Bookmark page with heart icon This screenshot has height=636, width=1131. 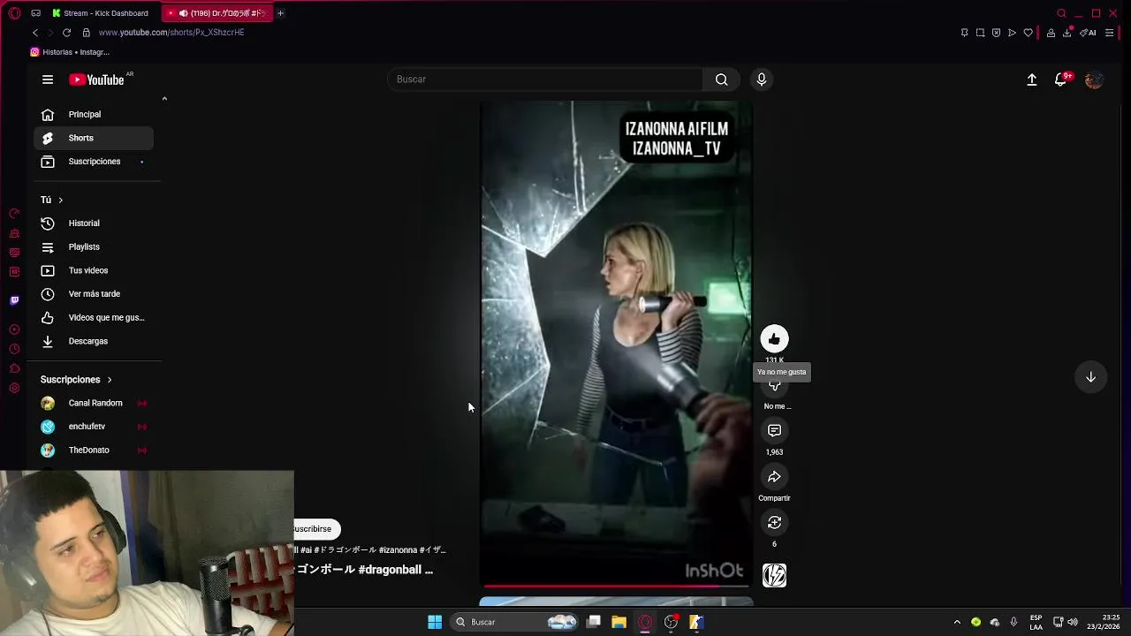[x=1028, y=33]
